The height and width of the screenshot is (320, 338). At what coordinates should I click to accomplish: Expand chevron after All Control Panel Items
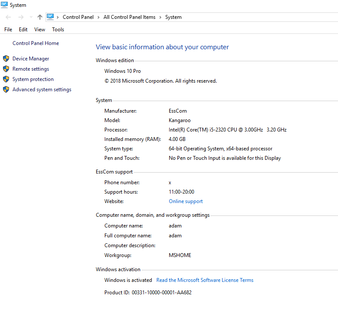pyautogui.click(x=160, y=17)
